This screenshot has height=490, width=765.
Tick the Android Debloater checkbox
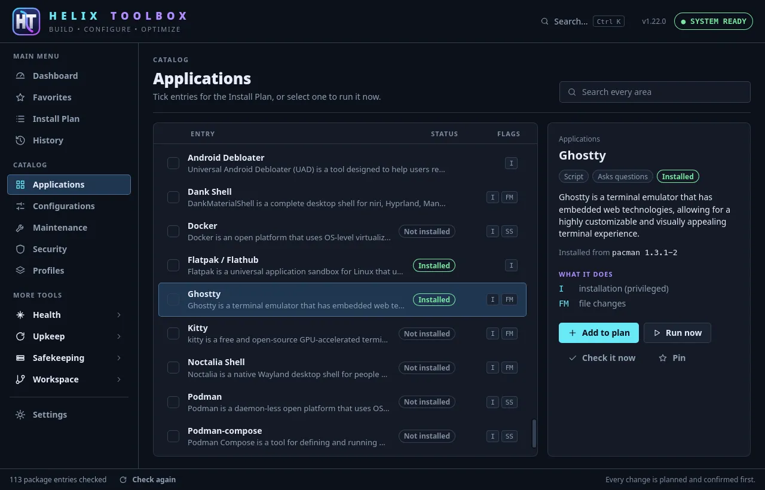tap(173, 163)
